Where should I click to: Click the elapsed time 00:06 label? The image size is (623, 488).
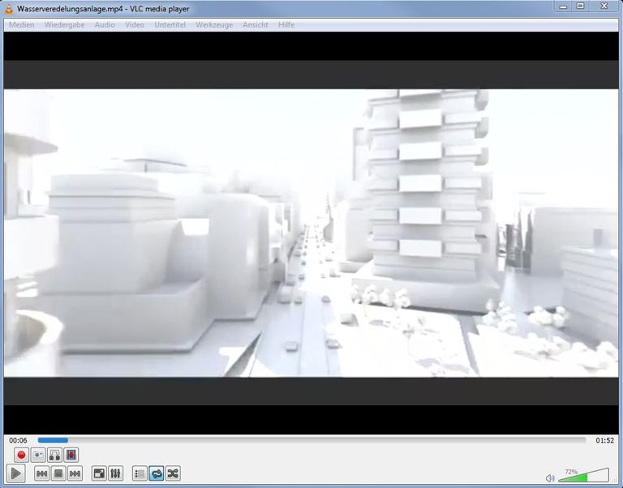[18, 440]
